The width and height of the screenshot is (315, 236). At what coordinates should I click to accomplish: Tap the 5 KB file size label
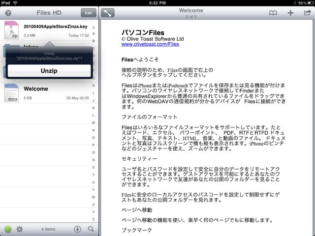click(x=28, y=98)
